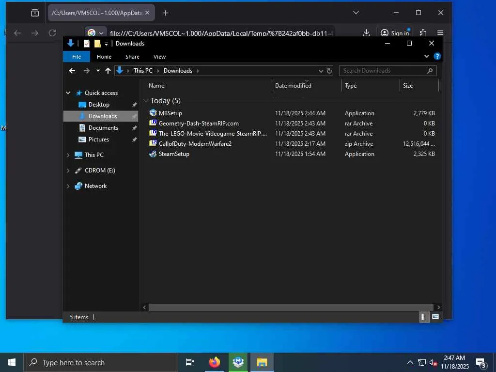Switch to details view layout icon
Viewport: 496px width, 372px height.
424,317
